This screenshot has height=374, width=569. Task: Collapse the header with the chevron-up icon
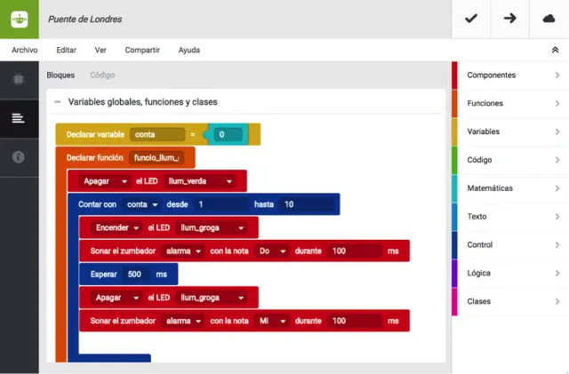(x=556, y=51)
